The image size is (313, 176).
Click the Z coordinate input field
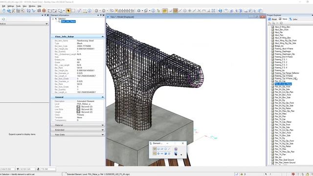48,169
